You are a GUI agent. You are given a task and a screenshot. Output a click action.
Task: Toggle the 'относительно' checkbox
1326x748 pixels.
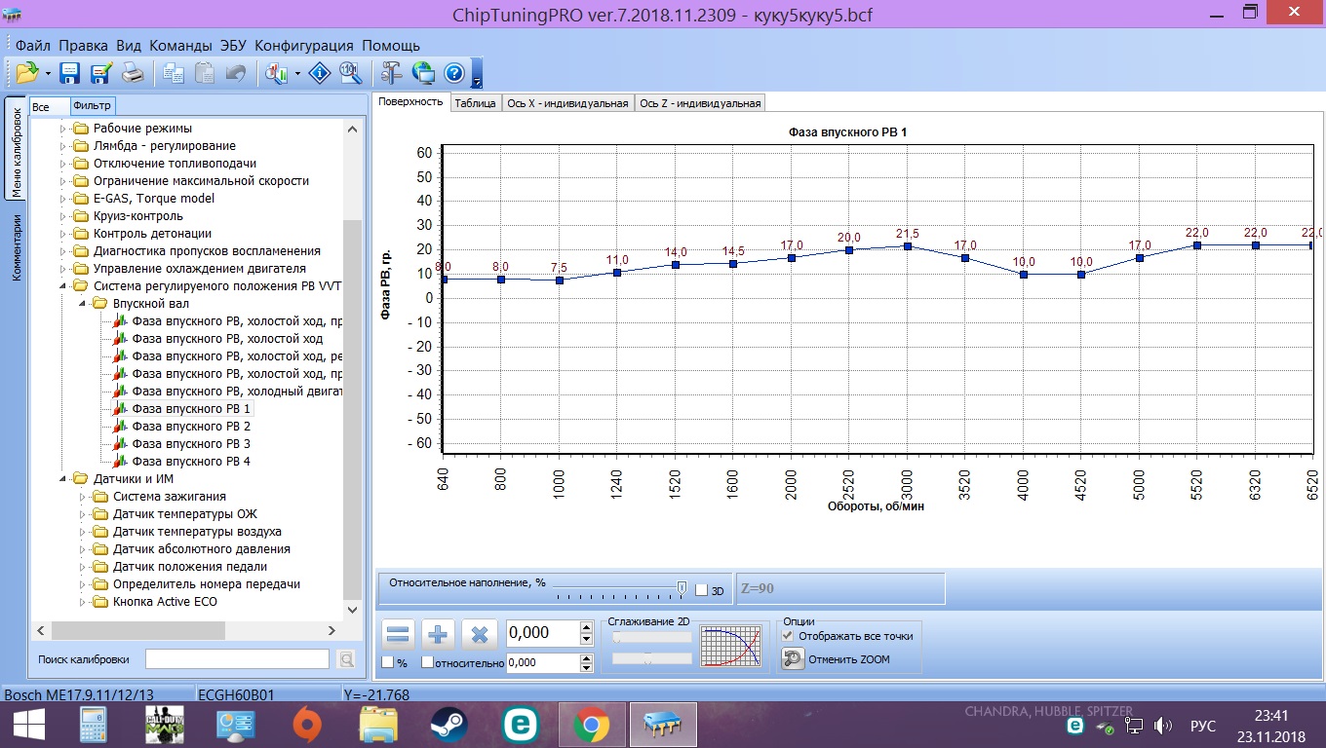click(x=427, y=662)
